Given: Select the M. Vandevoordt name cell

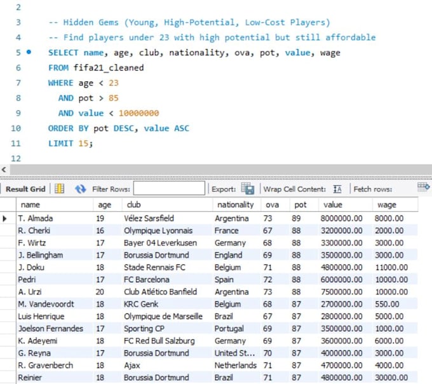Looking at the screenshot, I should pyautogui.click(x=55, y=304).
